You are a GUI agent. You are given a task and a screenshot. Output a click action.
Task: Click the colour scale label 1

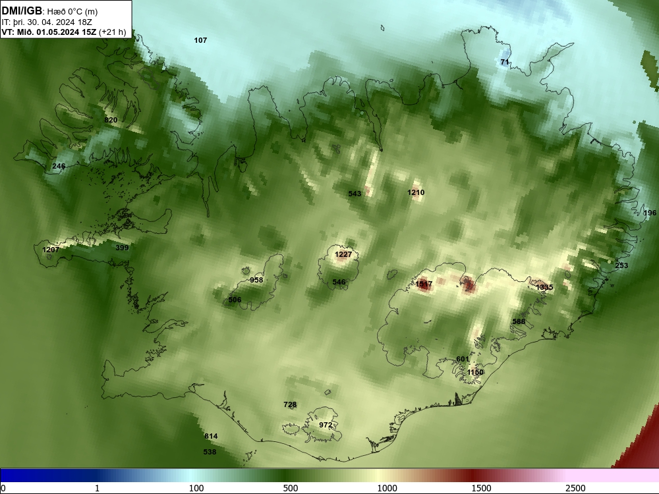pyautogui.click(x=98, y=488)
